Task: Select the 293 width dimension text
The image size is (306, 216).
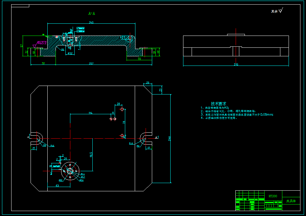Action: [x=236, y=64]
